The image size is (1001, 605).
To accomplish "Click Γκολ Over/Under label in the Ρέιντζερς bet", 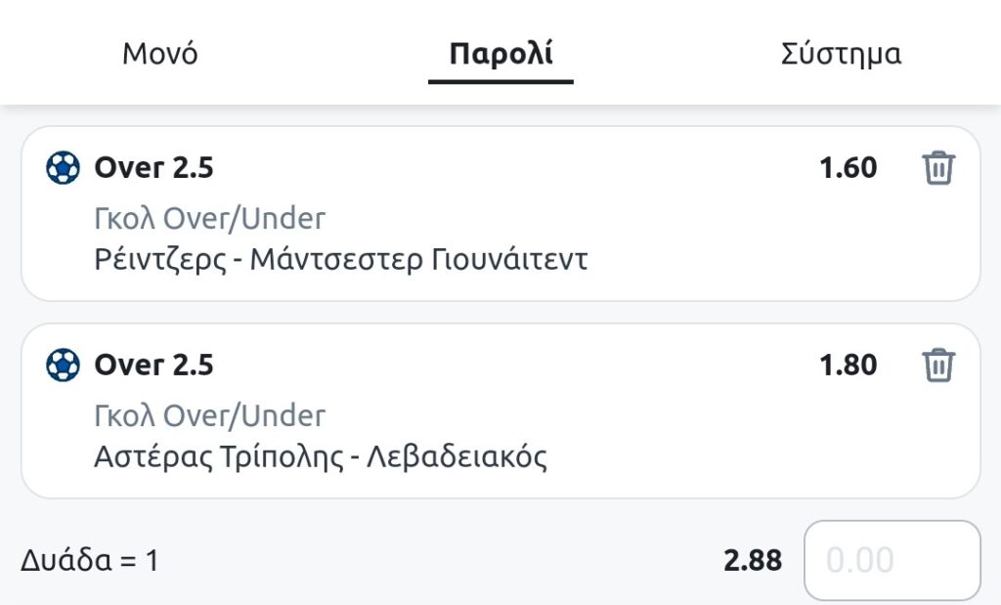I will tap(209, 219).
